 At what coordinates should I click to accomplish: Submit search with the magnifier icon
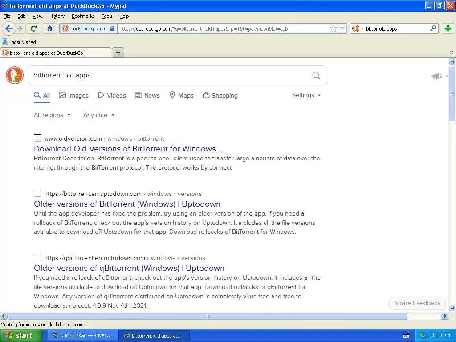pos(316,75)
